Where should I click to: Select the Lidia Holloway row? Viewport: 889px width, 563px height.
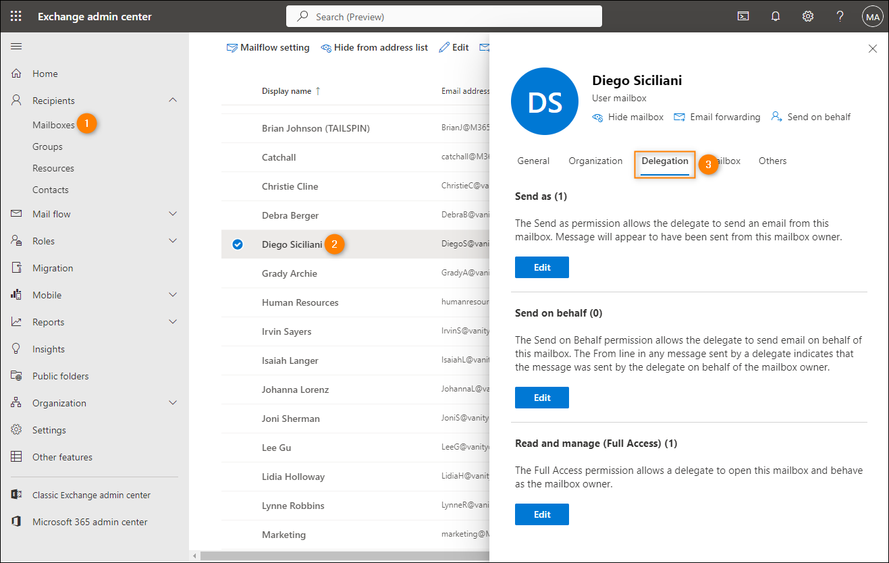(355, 477)
